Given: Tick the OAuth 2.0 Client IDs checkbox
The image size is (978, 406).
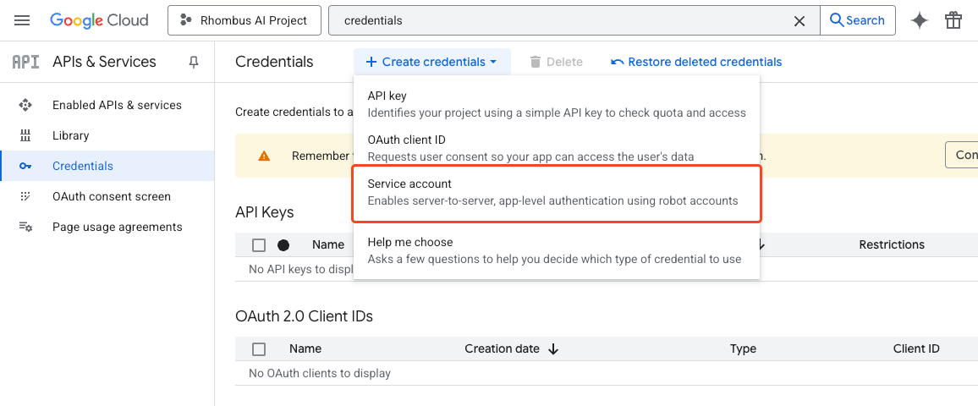Looking at the screenshot, I should 259,349.
